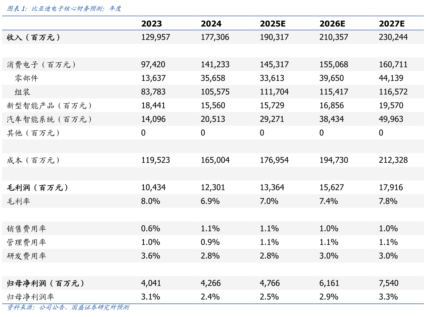Viewport: 426px width, 317px height.
Task: Select the 收入（百万元） row label
Action: (34, 37)
